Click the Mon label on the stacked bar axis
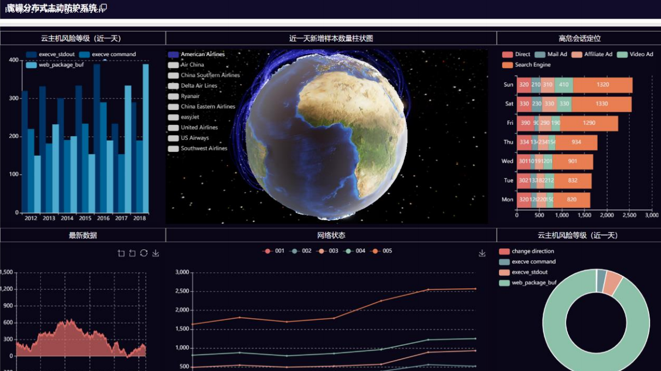Viewport: 661px width, 371px height. 508,199
